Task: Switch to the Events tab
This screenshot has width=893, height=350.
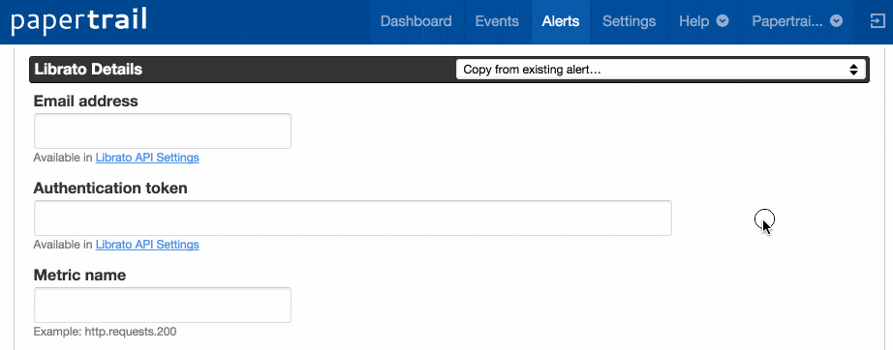Action: (497, 21)
